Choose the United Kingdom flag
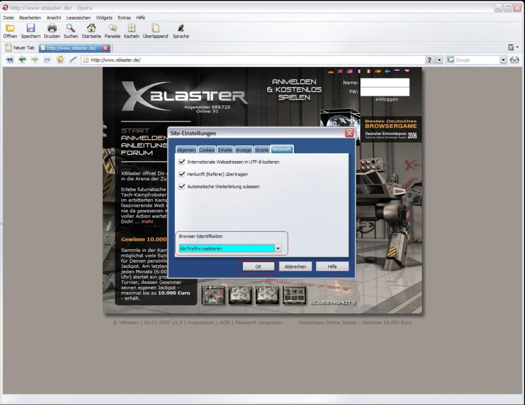 340,71
